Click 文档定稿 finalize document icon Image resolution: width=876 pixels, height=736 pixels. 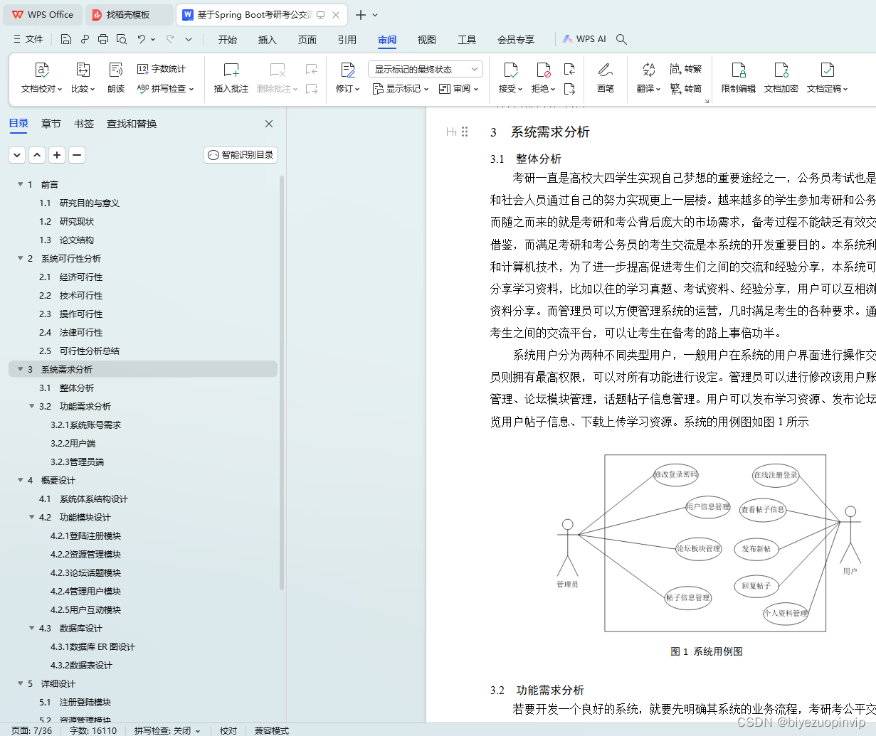(827, 70)
